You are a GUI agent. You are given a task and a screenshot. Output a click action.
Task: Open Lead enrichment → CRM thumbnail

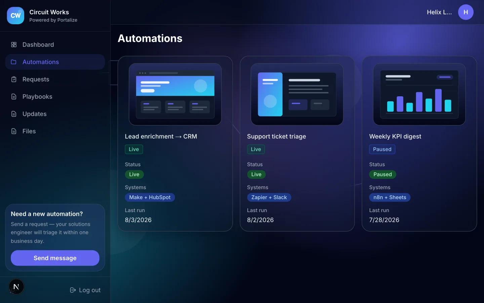pyautogui.click(x=175, y=94)
